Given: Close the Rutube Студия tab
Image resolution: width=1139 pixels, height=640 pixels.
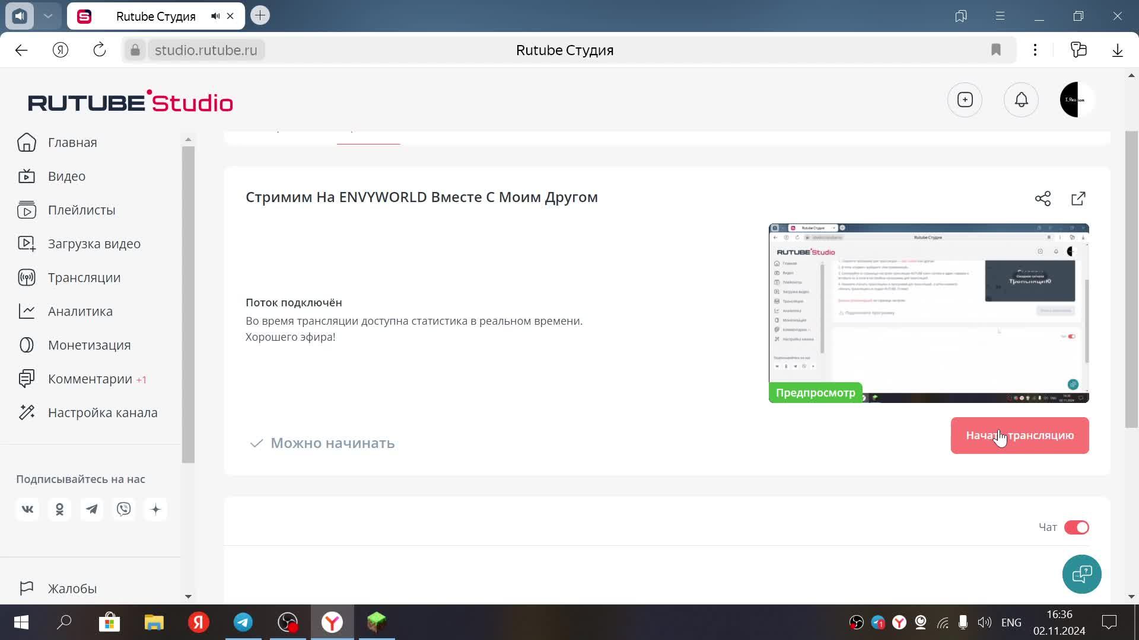Looking at the screenshot, I should [231, 17].
